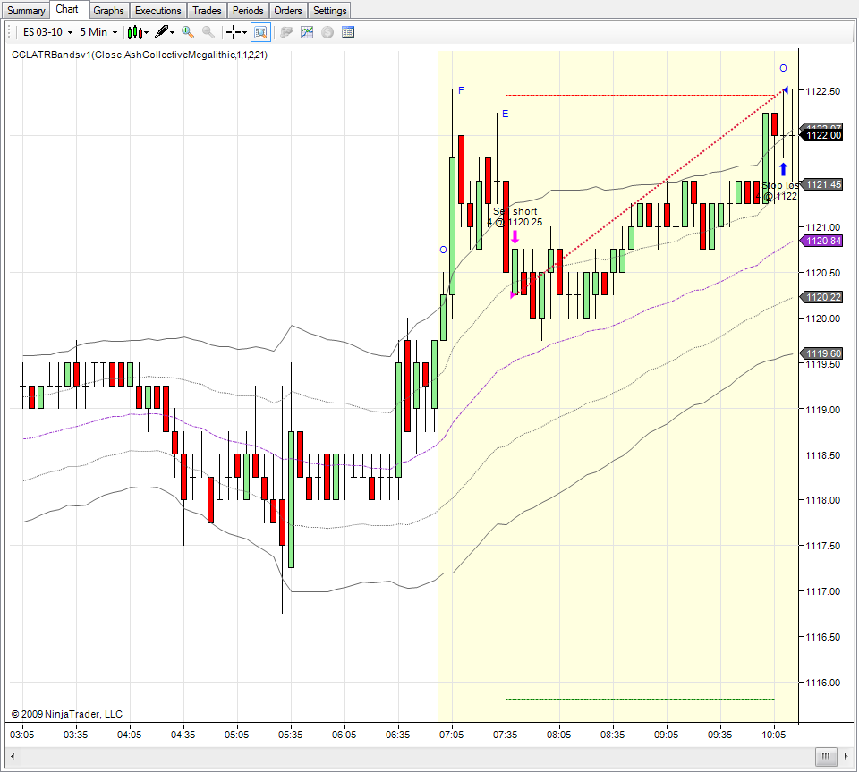This screenshot has height=773, width=859.
Task: Open the indicators icon
Action: 307,32
